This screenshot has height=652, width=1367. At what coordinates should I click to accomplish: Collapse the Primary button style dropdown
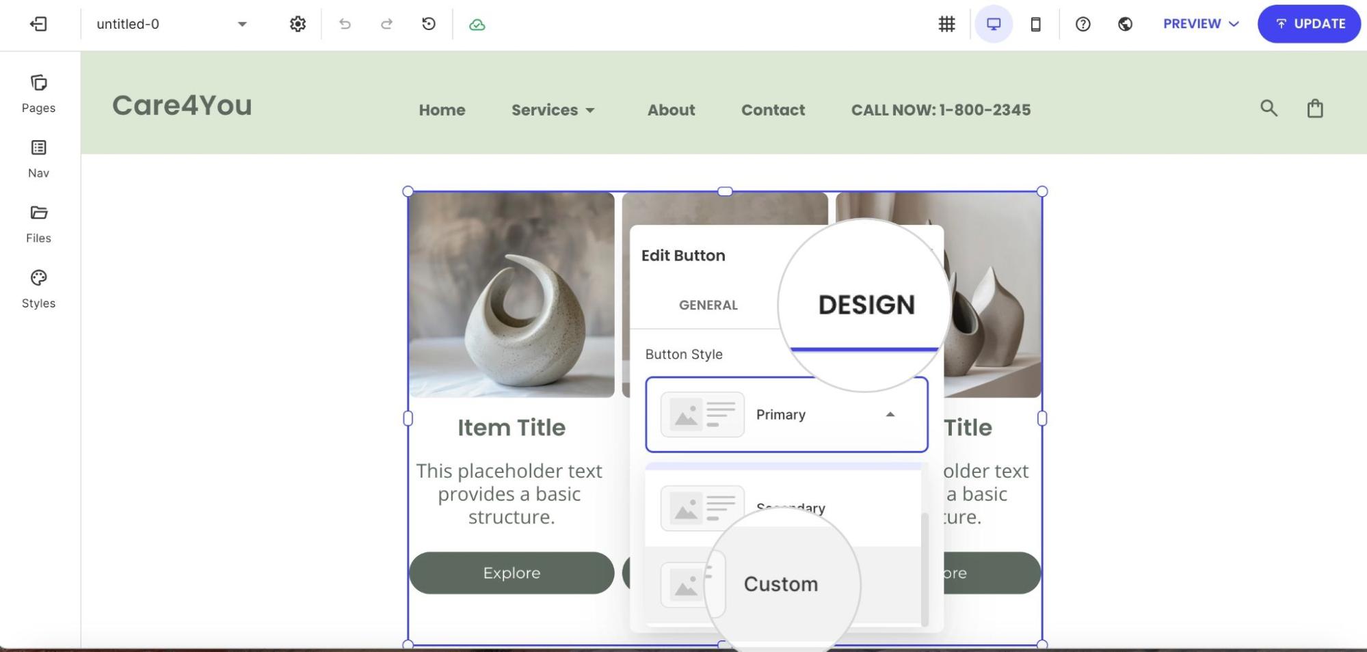[x=786, y=415]
